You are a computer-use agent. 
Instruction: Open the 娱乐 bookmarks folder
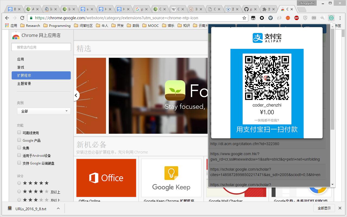[x=168, y=25]
